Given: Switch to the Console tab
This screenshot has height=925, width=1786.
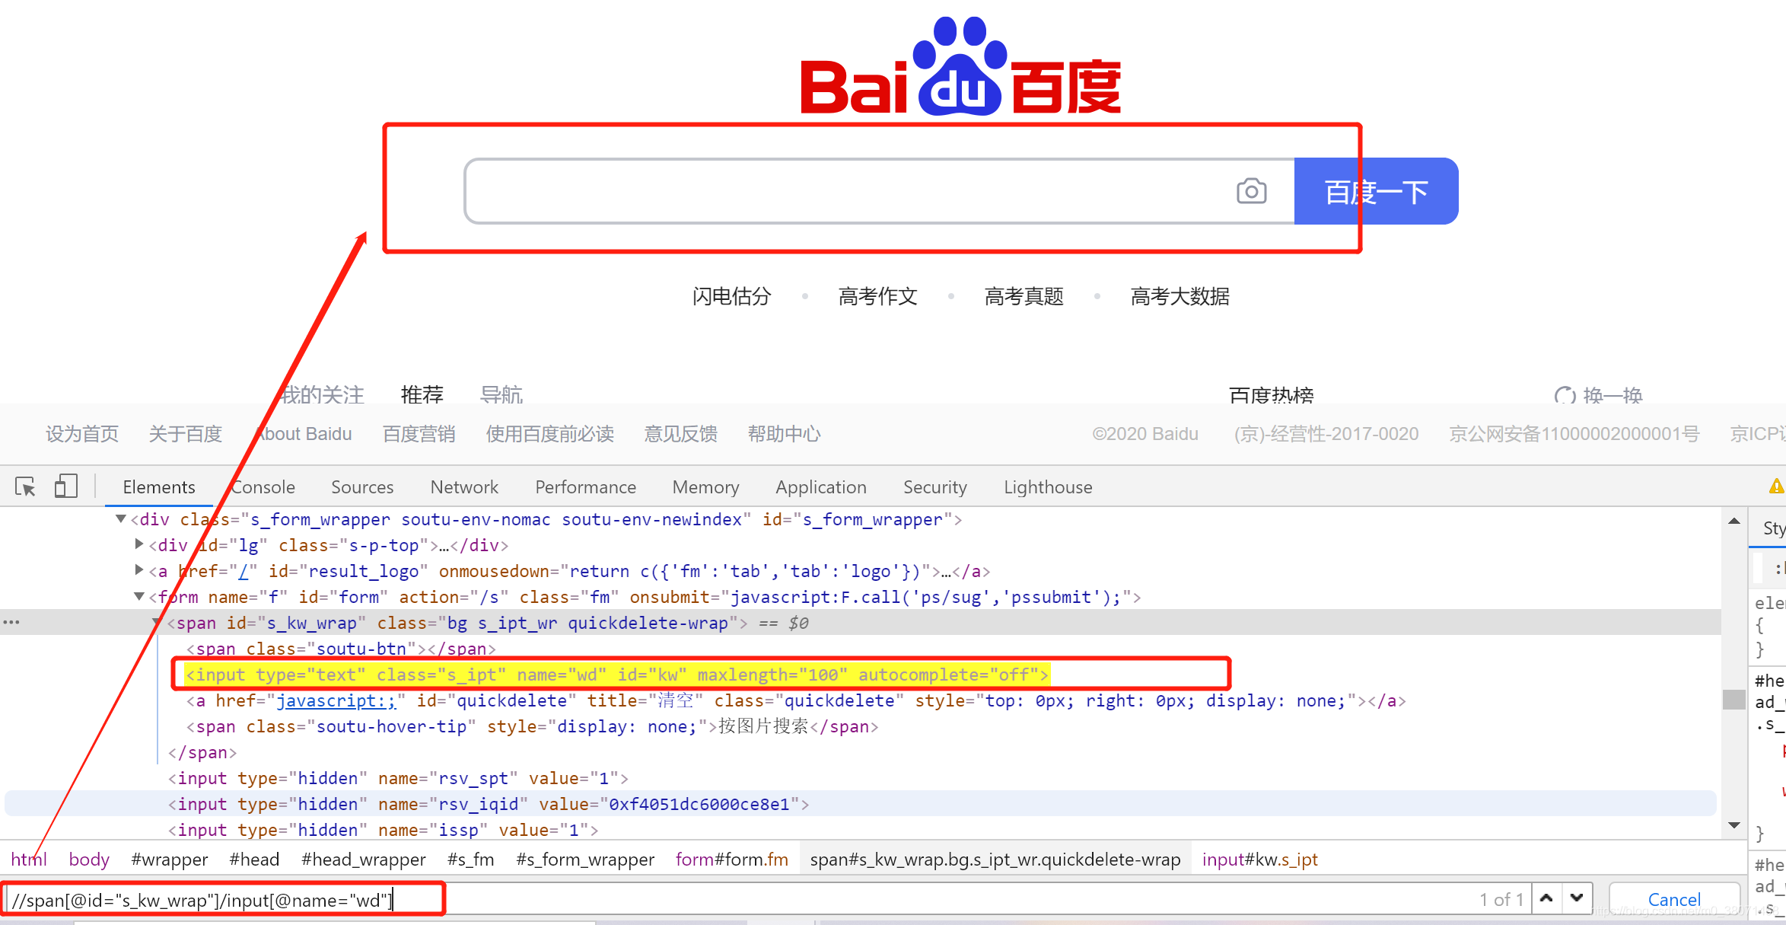Looking at the screenshot, I should [263, 487].
